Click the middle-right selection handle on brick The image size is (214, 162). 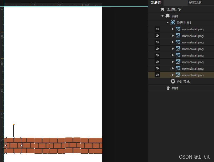[x=21, y=146]
